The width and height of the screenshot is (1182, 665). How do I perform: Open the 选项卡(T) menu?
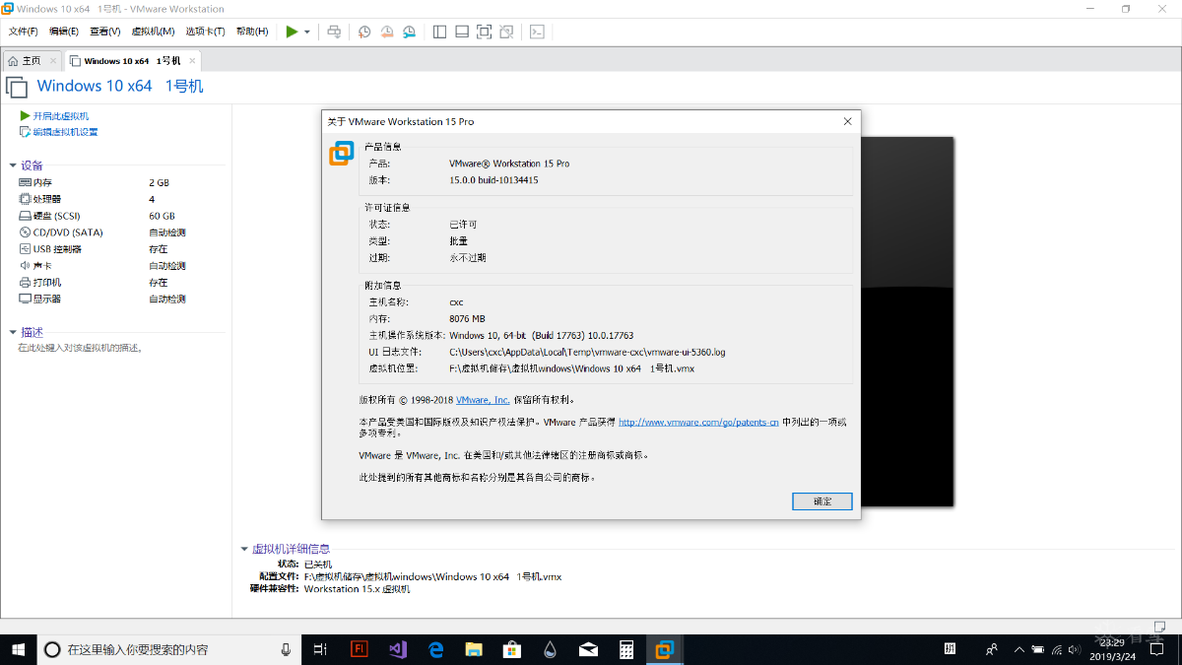coord(205,32)
